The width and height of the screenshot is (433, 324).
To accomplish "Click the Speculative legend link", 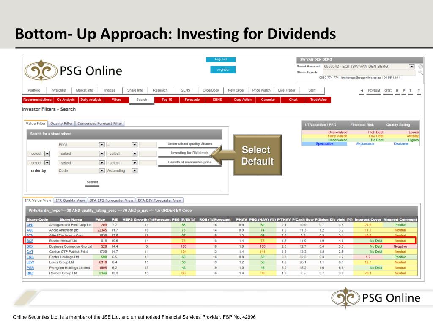I will pos(324,144).
